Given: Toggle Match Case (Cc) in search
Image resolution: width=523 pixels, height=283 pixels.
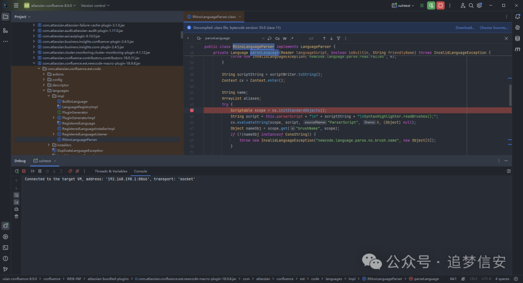Looking at the screenshot, I should [x=277, y=39].
